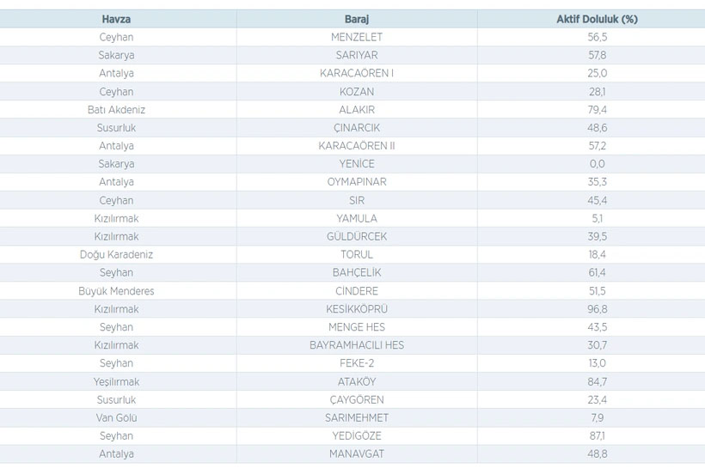Click the KARACAÖREN I dam name
Viewport: 705px width, 468px height.
[x=357, y=73]
